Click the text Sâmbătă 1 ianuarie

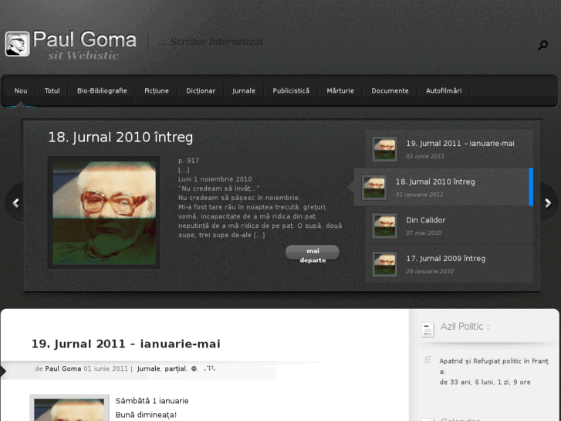point(152,401)
